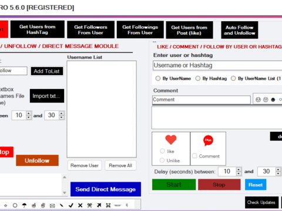The height and width of the screenshot is (211, 282).
Task: Insert the check mark symbol
Action: point(71,205)
